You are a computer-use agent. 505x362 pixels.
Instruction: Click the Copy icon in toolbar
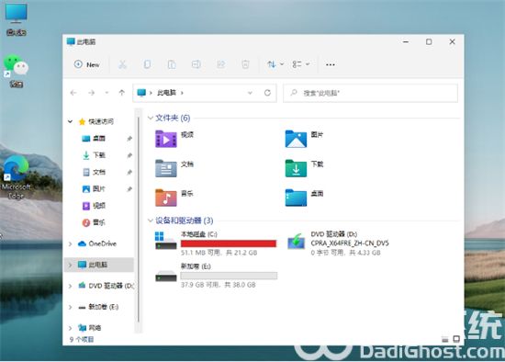[147, 64]
